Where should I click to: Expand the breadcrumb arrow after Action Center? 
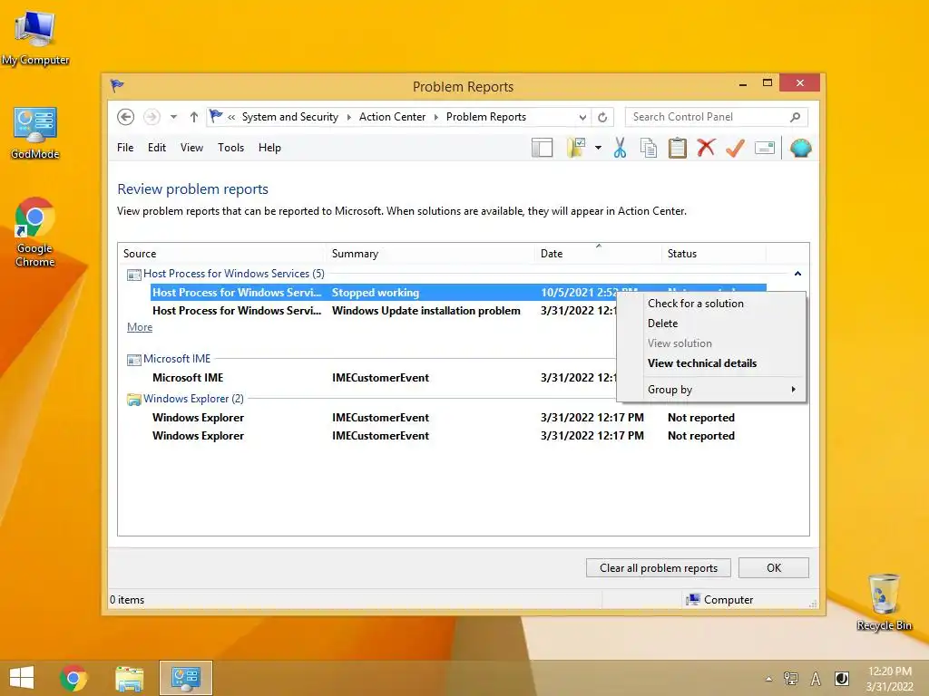[x=436, y=117]
